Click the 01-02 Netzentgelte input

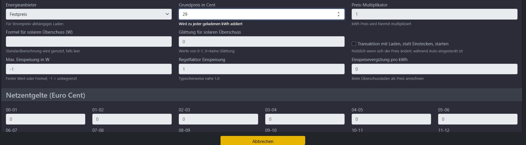click(x=132, y=119)
